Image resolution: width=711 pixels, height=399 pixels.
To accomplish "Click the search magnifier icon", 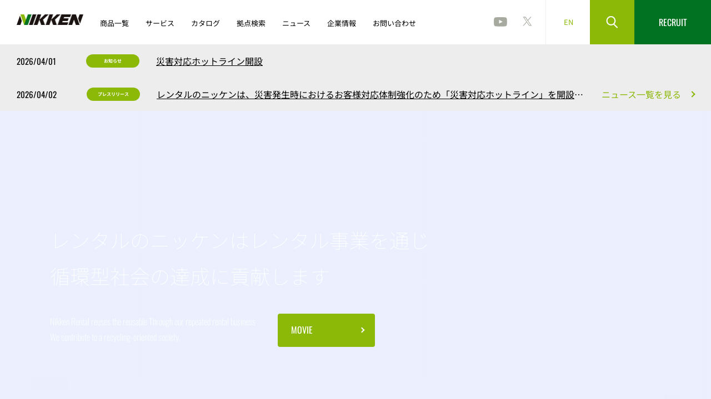I will (x=612, y=22).
